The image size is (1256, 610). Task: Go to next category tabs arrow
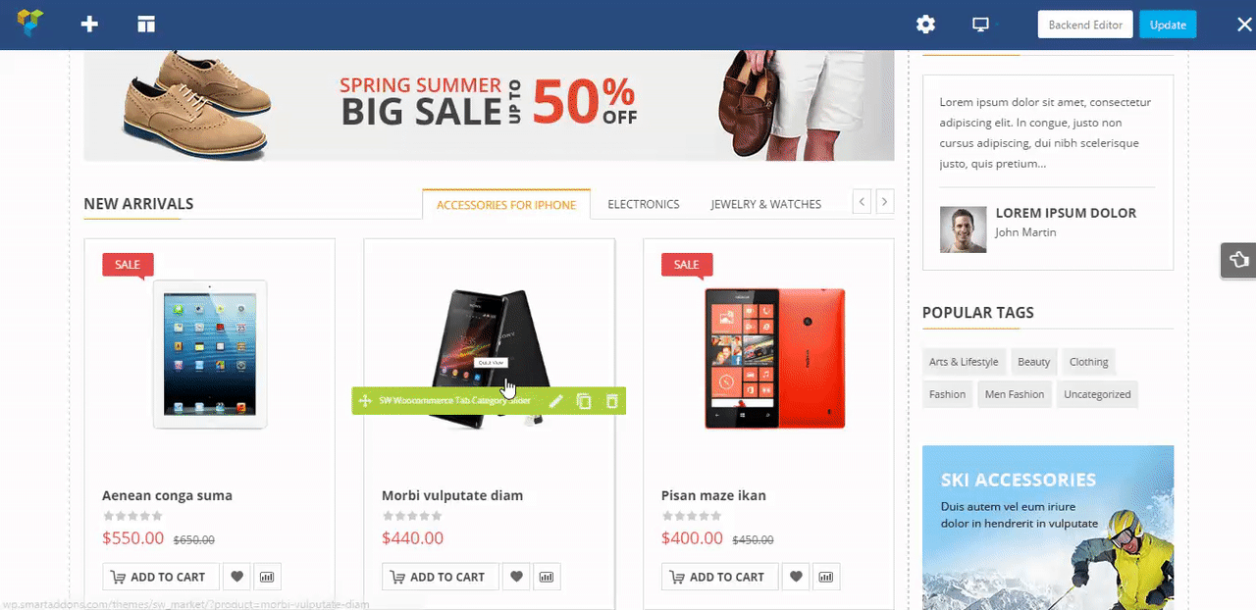[x=885, y=202]
